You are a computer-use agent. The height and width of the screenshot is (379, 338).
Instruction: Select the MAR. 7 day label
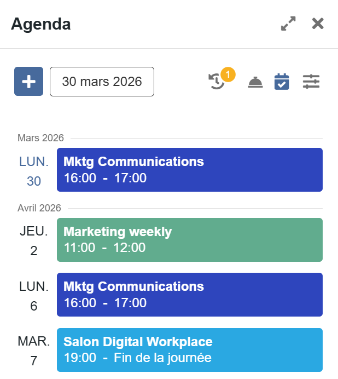click(x=34, y=351)
